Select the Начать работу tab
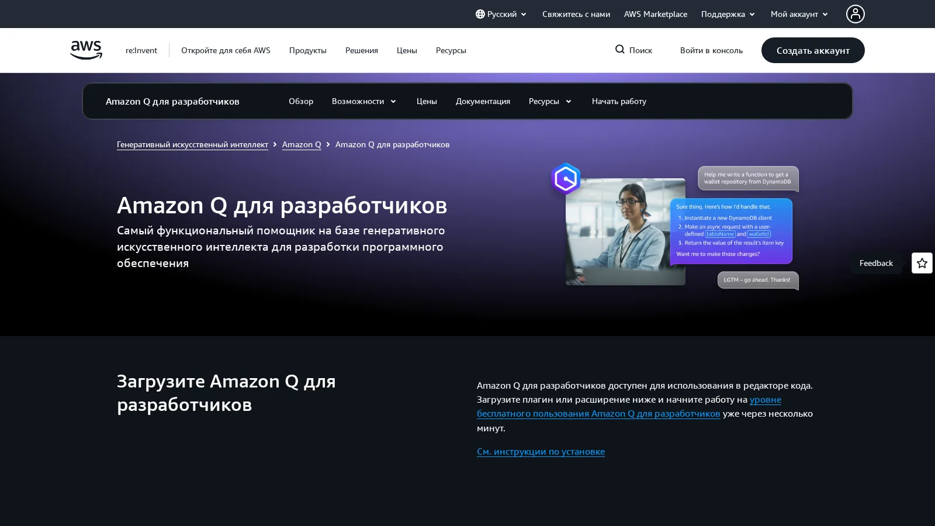The height and width of the screenshot is (526, 935). (619, 101)
